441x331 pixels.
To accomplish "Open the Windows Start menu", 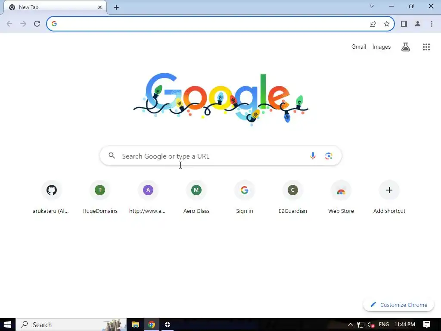I will tap(8, 325).
